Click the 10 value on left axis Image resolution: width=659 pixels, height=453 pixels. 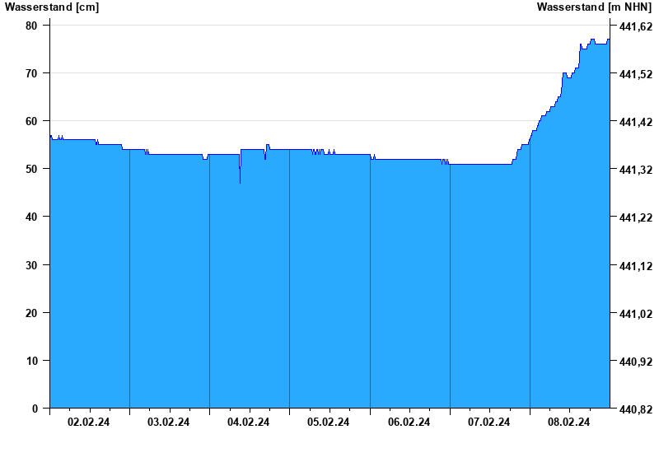tap(31, 361)
